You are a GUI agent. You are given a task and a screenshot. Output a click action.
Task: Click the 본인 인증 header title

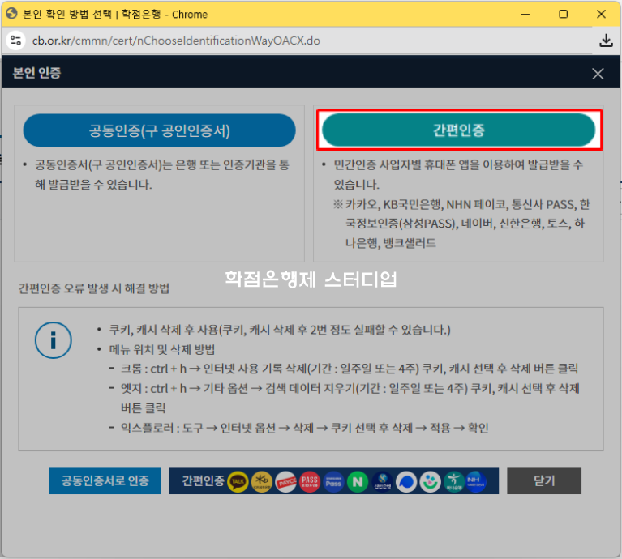(x=36, y=73)
